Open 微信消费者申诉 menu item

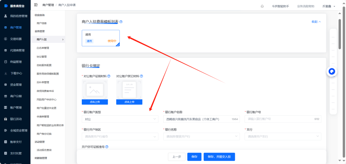45,91
